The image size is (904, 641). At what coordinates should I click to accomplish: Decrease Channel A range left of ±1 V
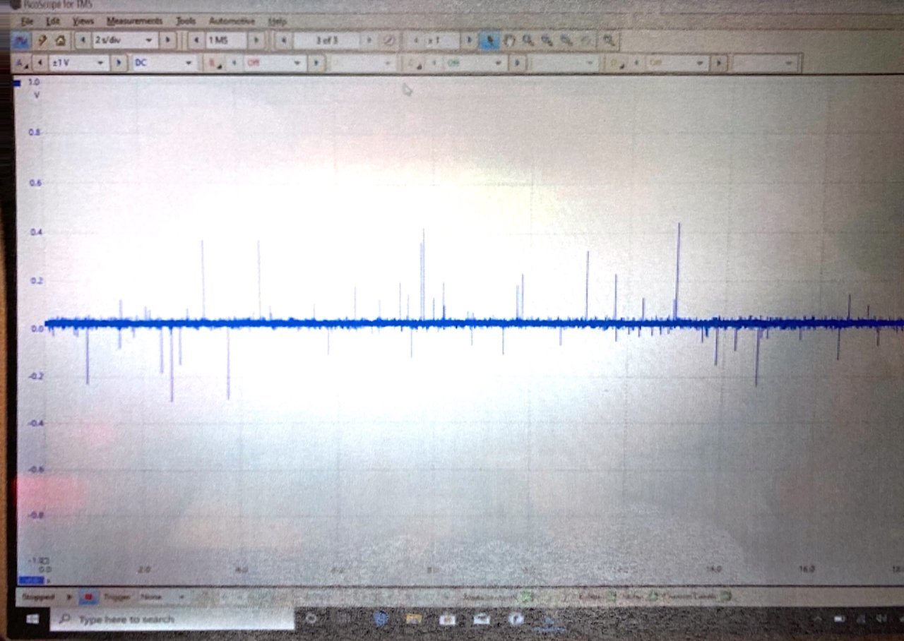[40, 63]
